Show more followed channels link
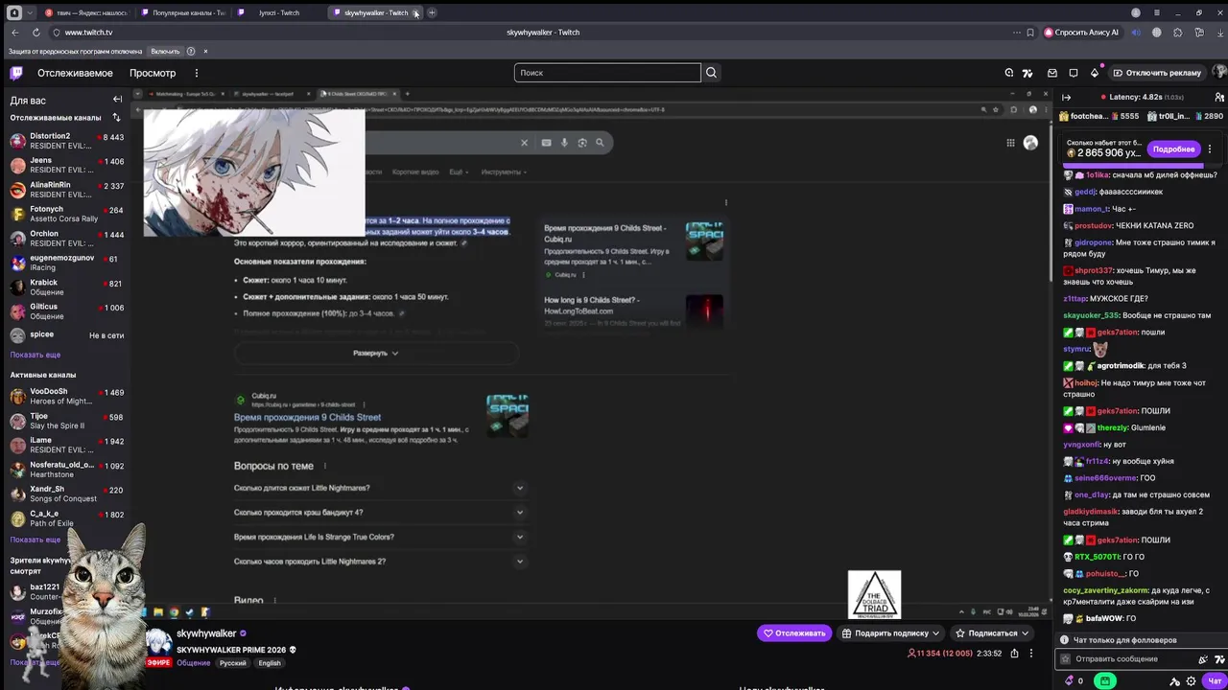 click(35, 355)
